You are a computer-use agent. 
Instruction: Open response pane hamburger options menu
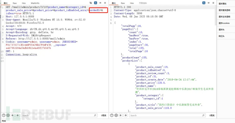[213, 3]
